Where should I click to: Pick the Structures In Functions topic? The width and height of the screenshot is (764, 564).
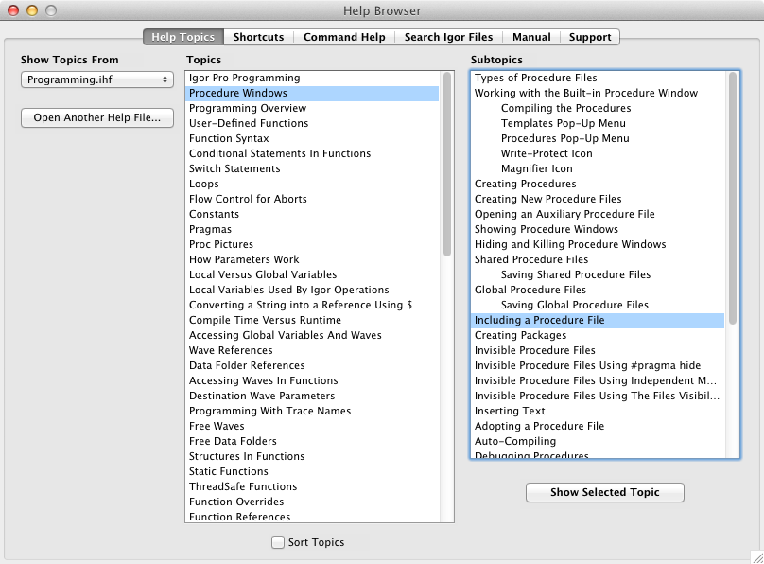pos(312,456)
